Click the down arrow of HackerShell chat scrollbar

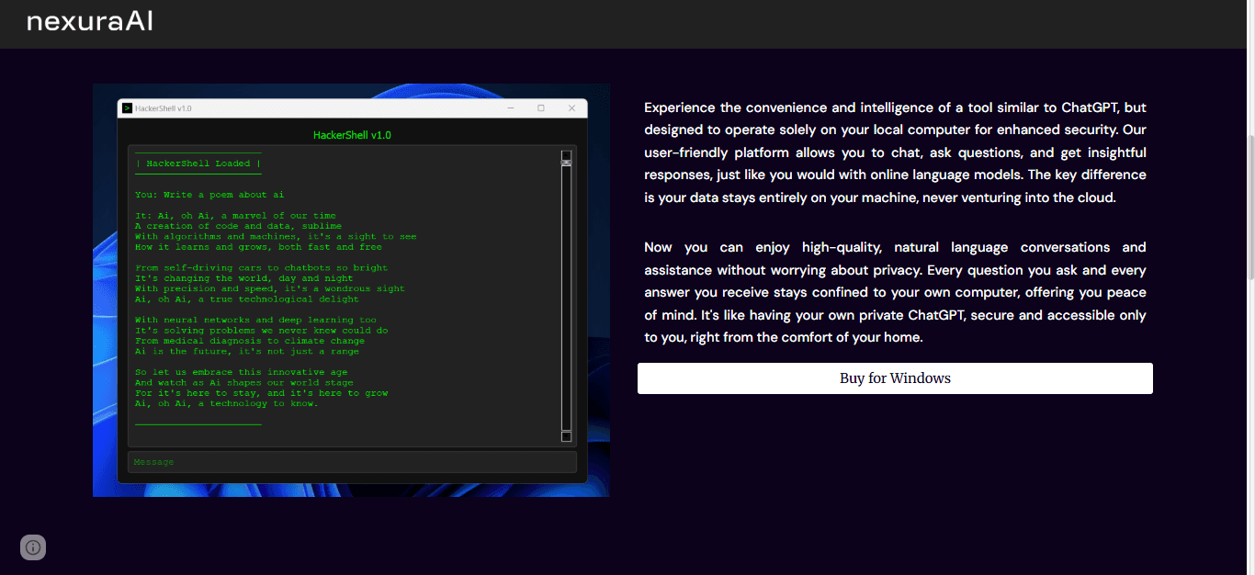click(x=566, y=437)
